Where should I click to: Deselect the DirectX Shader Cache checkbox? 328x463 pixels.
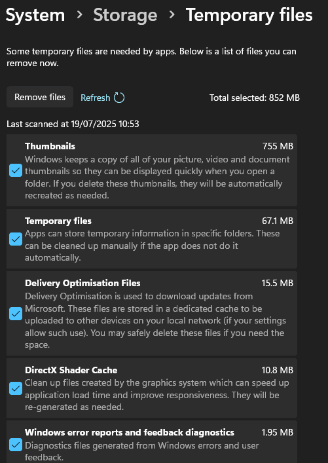tap(16, 388)
